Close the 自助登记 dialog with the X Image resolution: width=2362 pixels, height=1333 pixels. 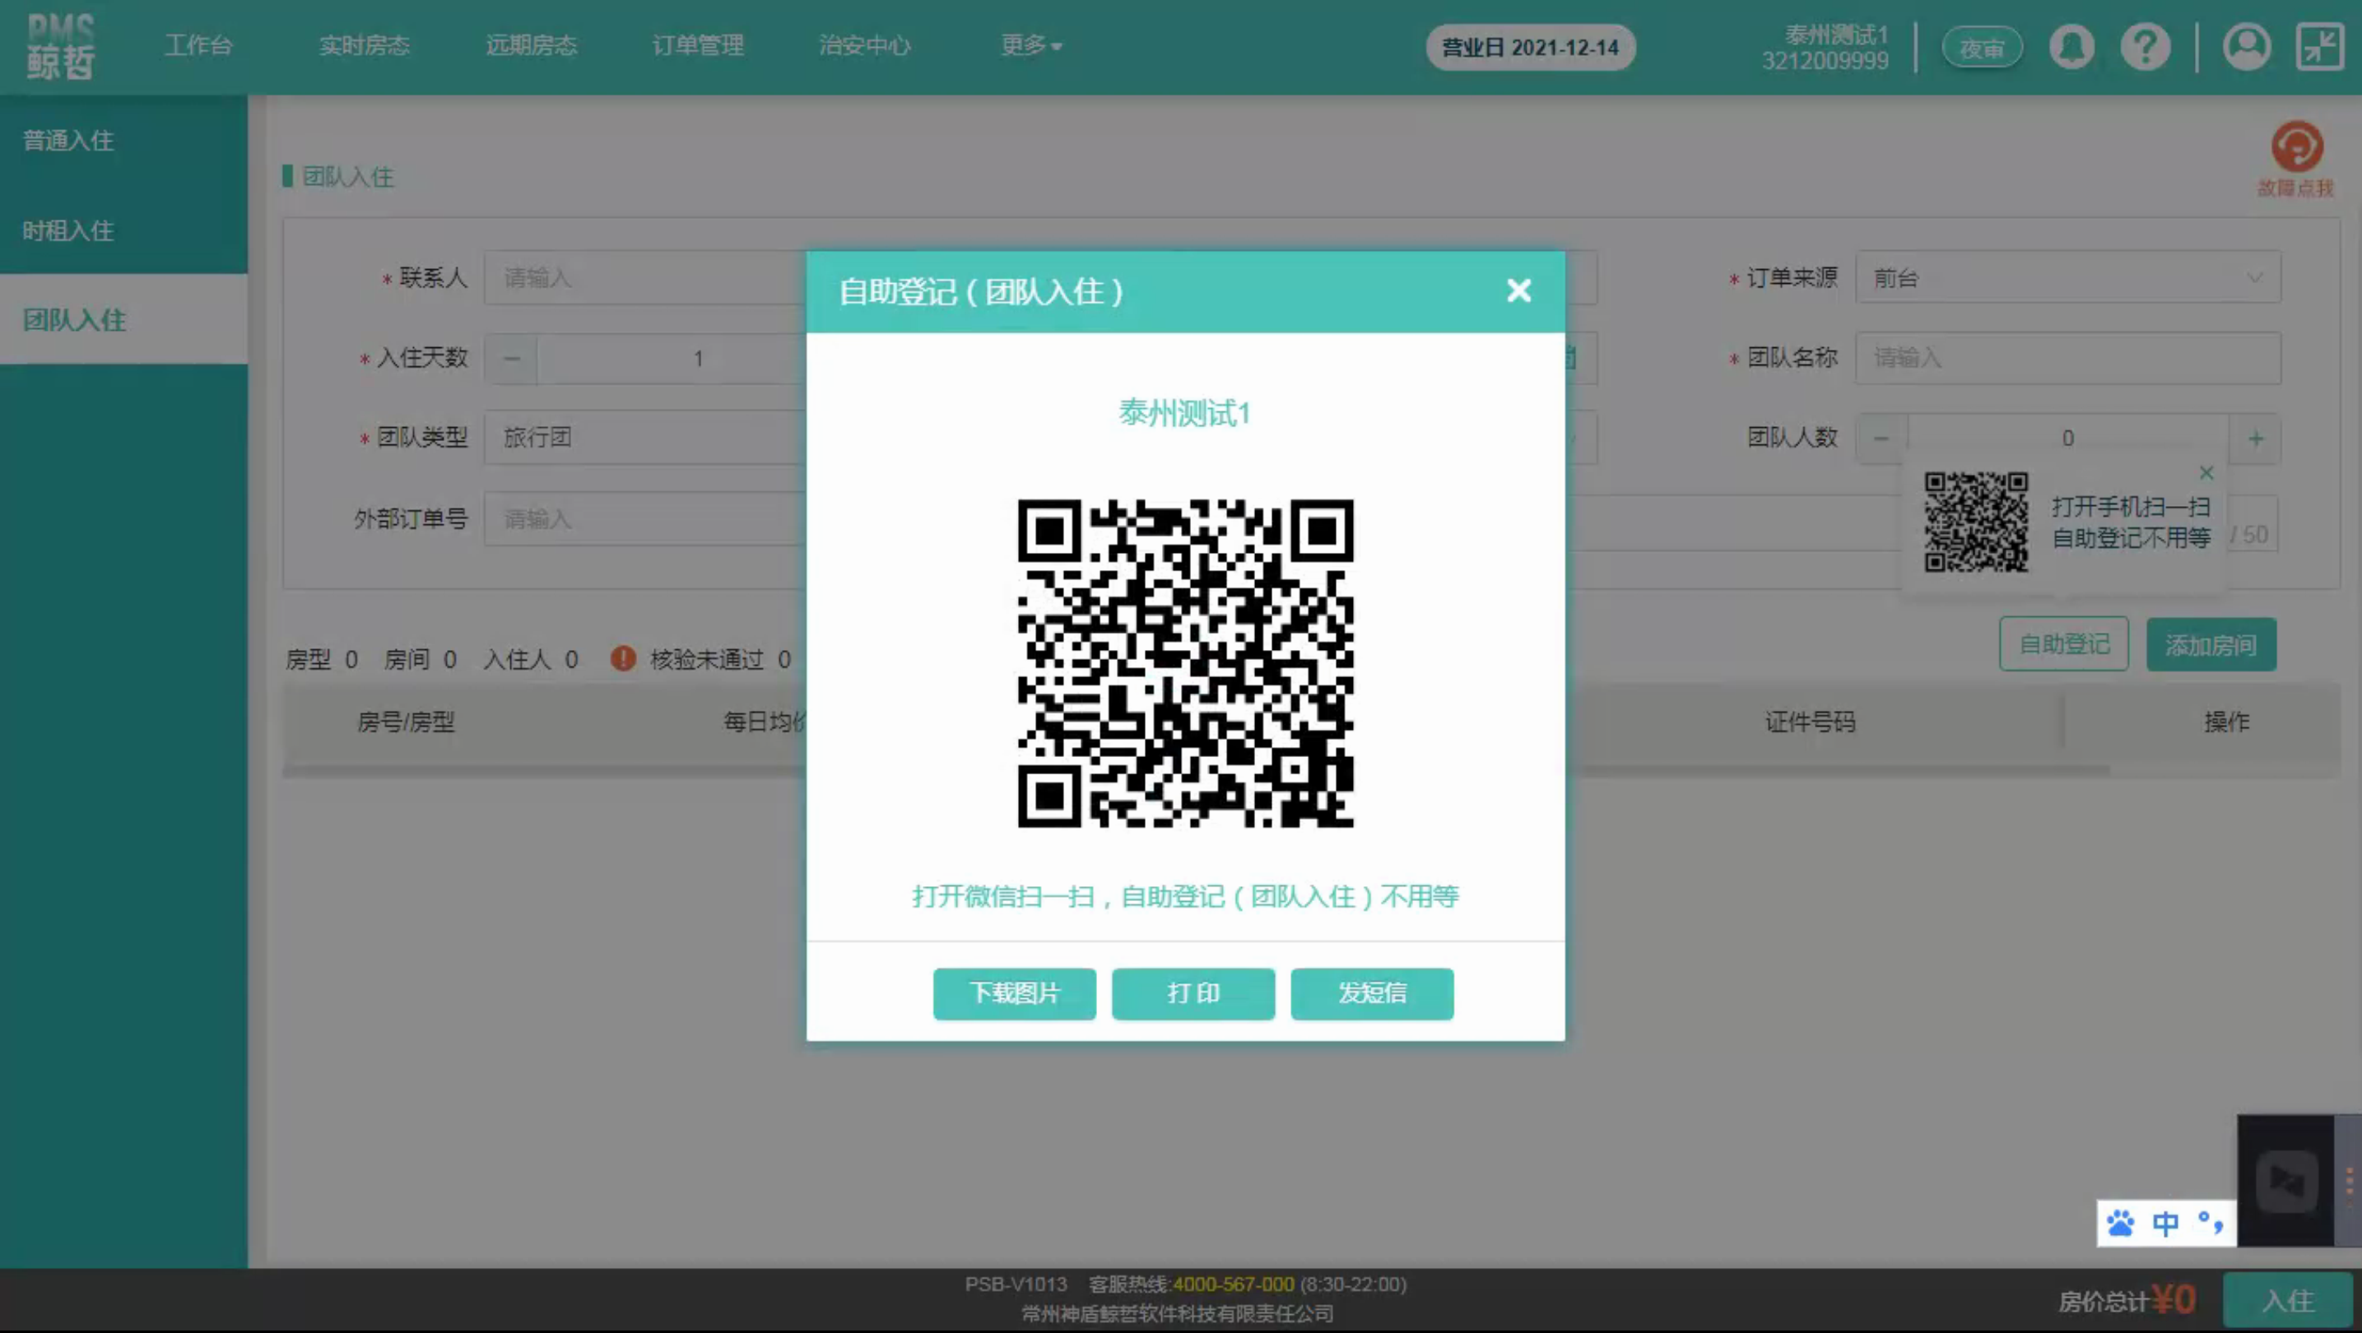(1518, 290)
